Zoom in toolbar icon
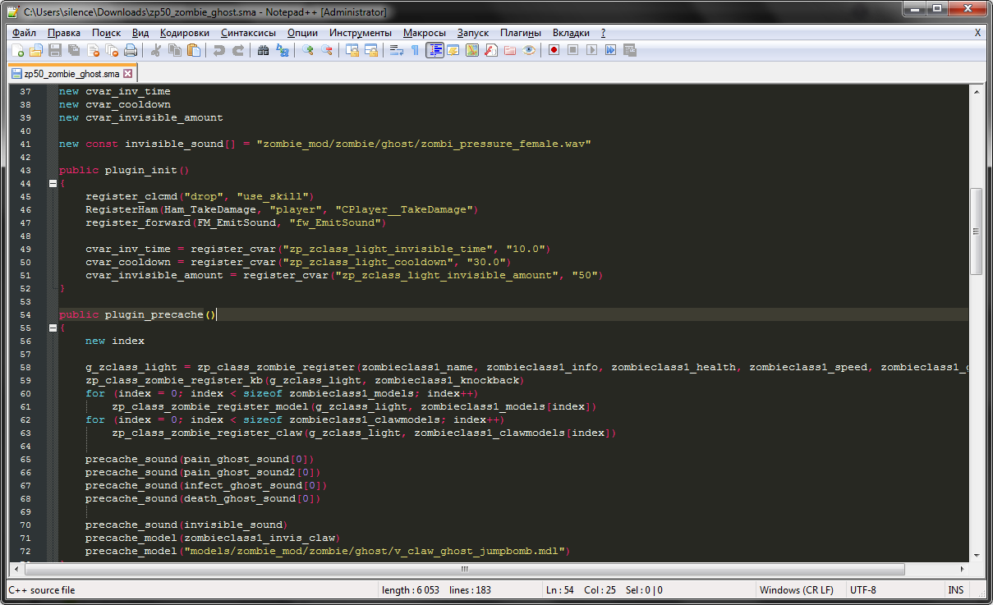This screenshot has width=993, height=605. 308,50
